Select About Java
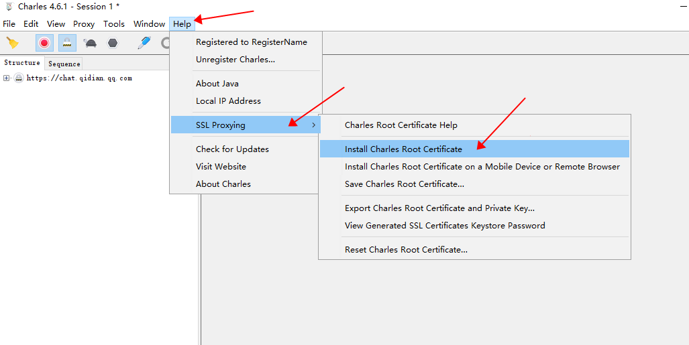Image resolution: width=689 pixels, height=345 pixels. (x=246, y=83)
